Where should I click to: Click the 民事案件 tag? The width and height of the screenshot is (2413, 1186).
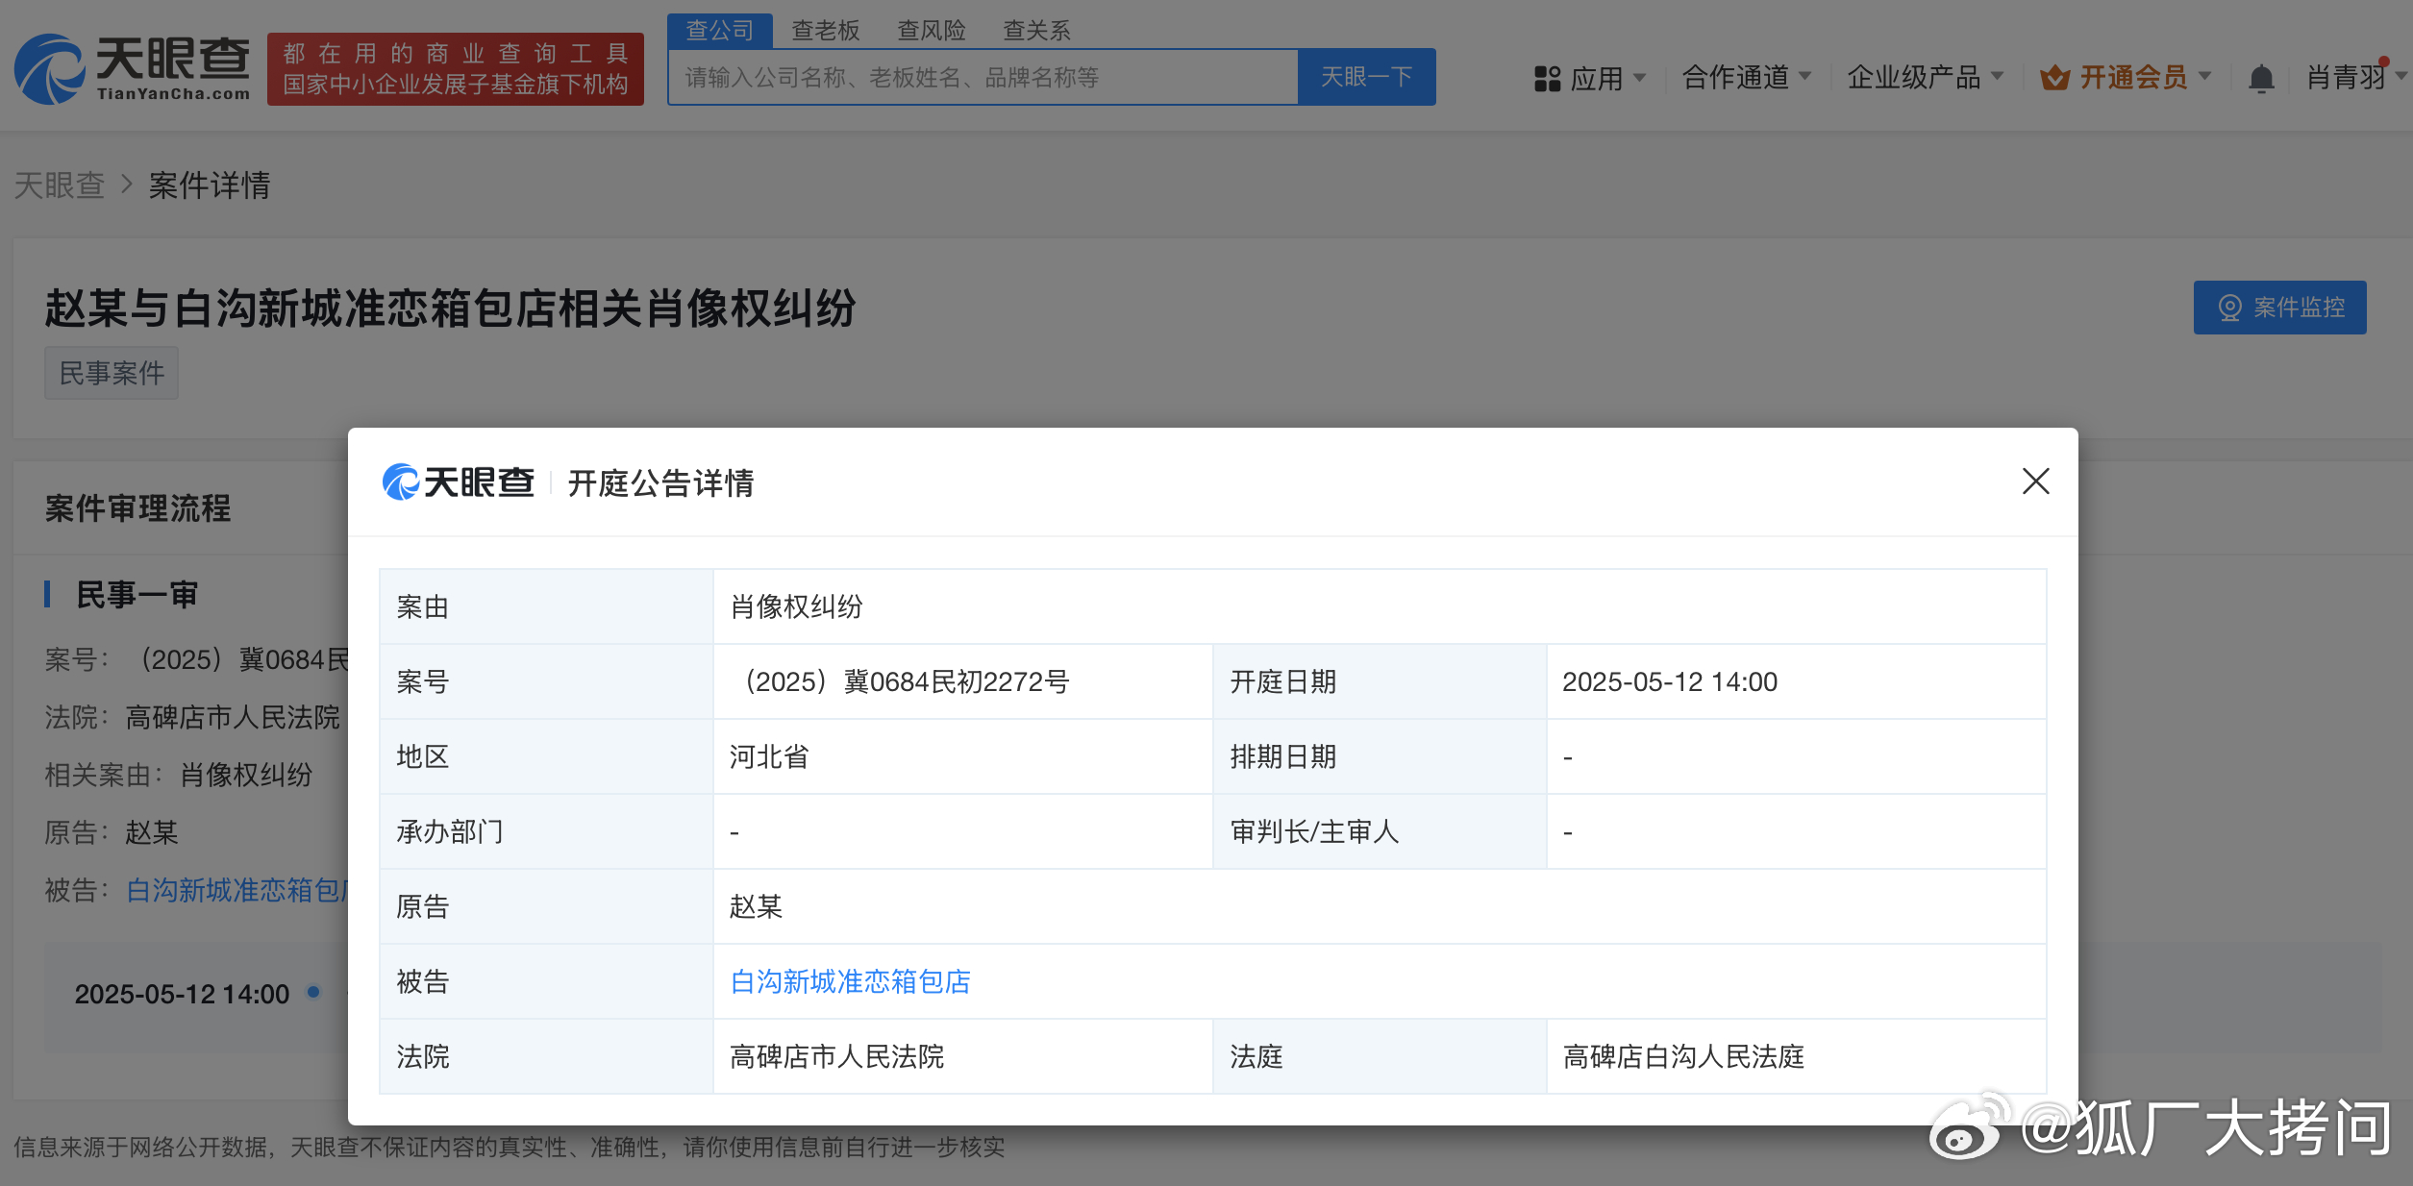click(112, 373)
